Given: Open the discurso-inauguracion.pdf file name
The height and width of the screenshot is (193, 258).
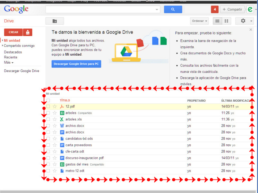Looking at the screenshot, I should click(x=84, y=158).
